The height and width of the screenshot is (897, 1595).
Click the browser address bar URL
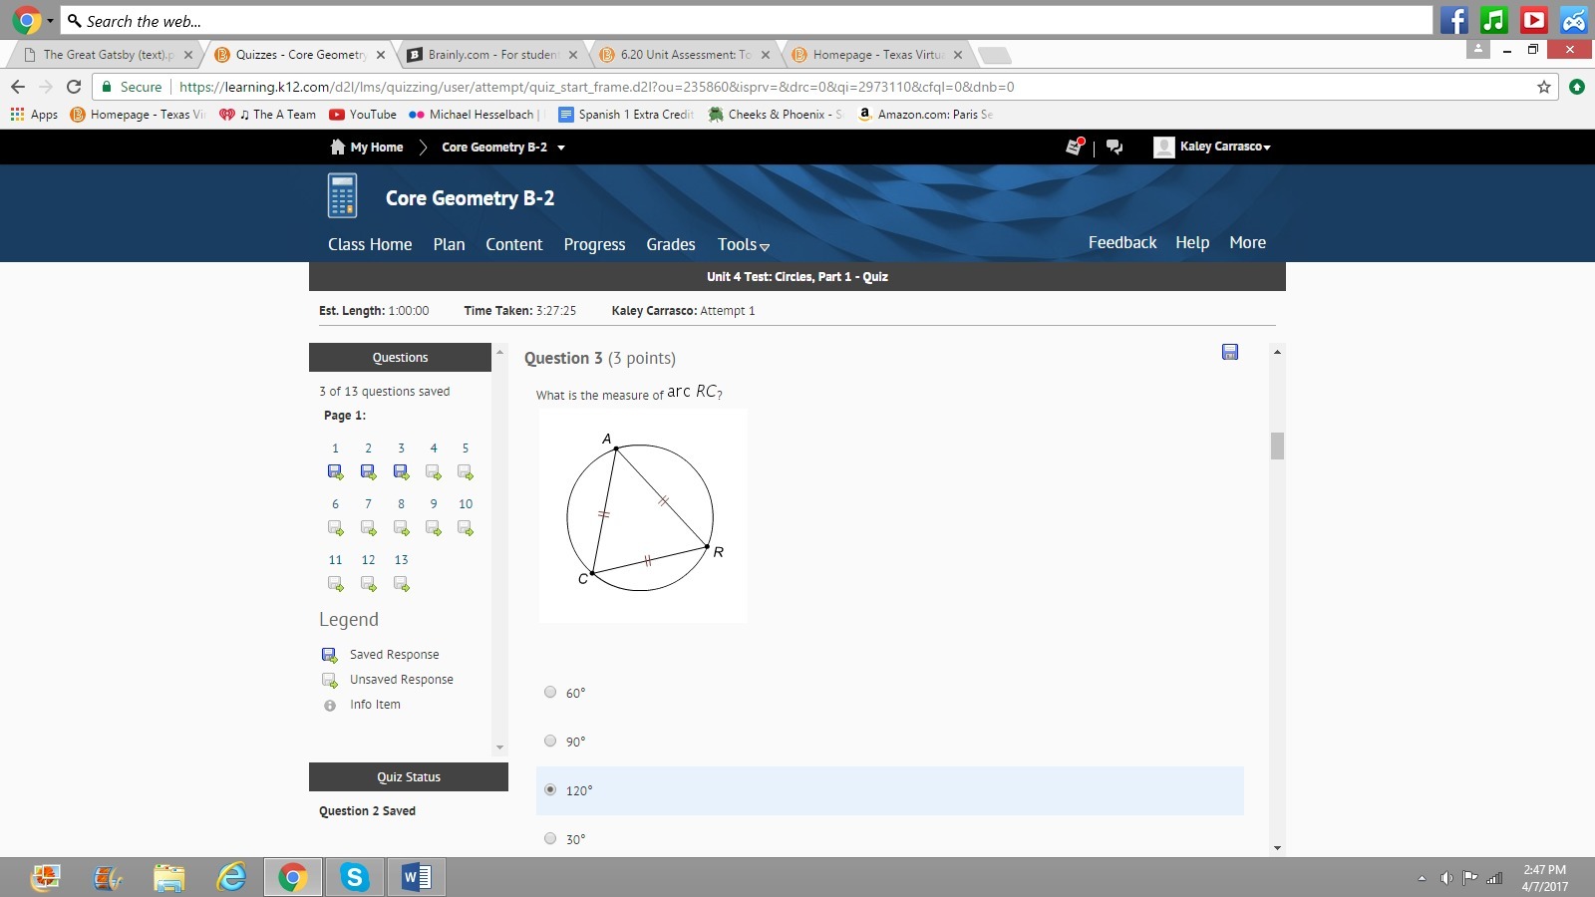(596, 87)
